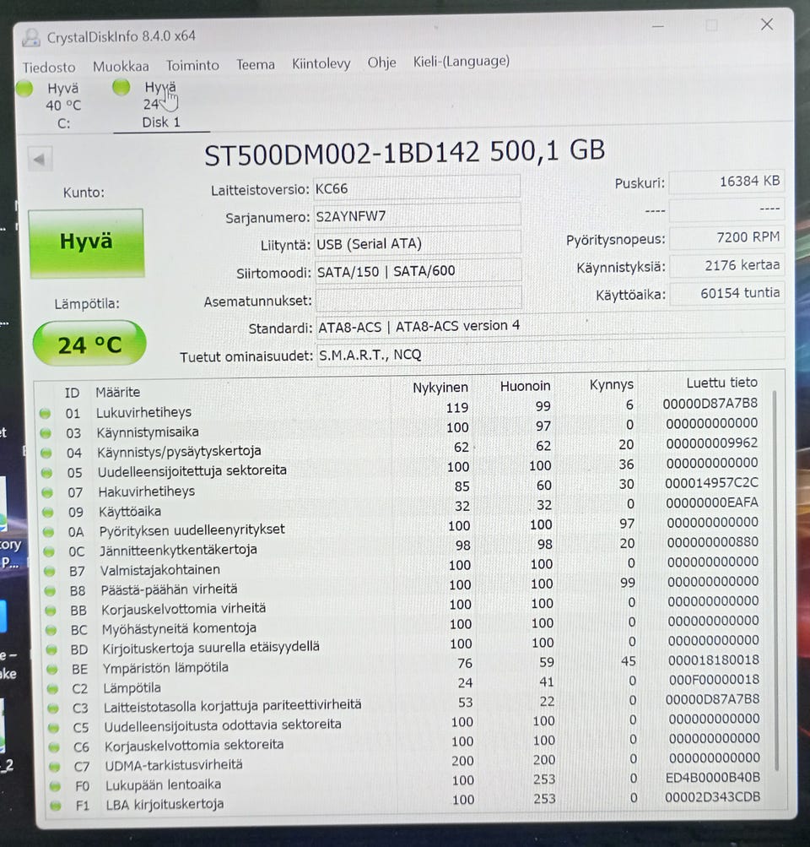
Task: Select the Uudelleensijoitettuja sektoreita row name
Action: point(192,471)
